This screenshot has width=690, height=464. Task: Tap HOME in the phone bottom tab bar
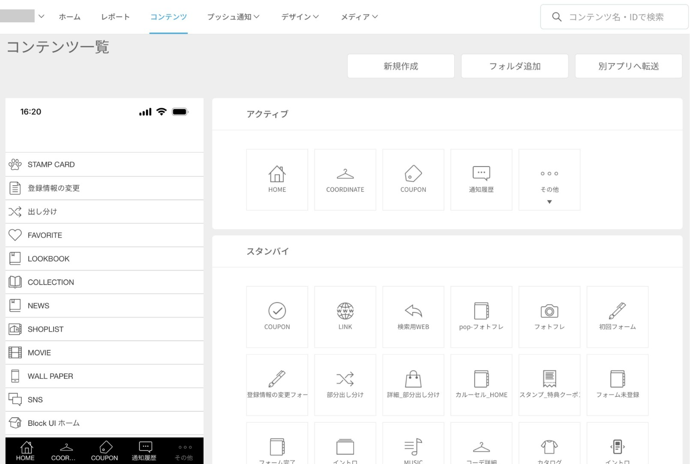25,451
